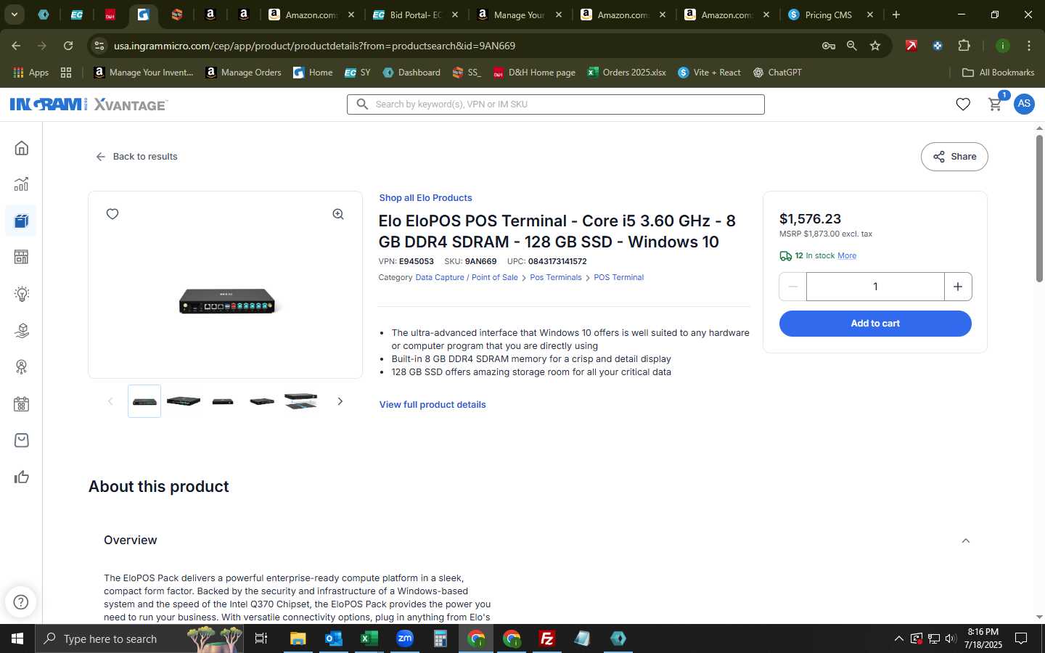The image size is (1045, 653).
Task: Open the AS account avatar
Action: click(x=1024, y=104)
